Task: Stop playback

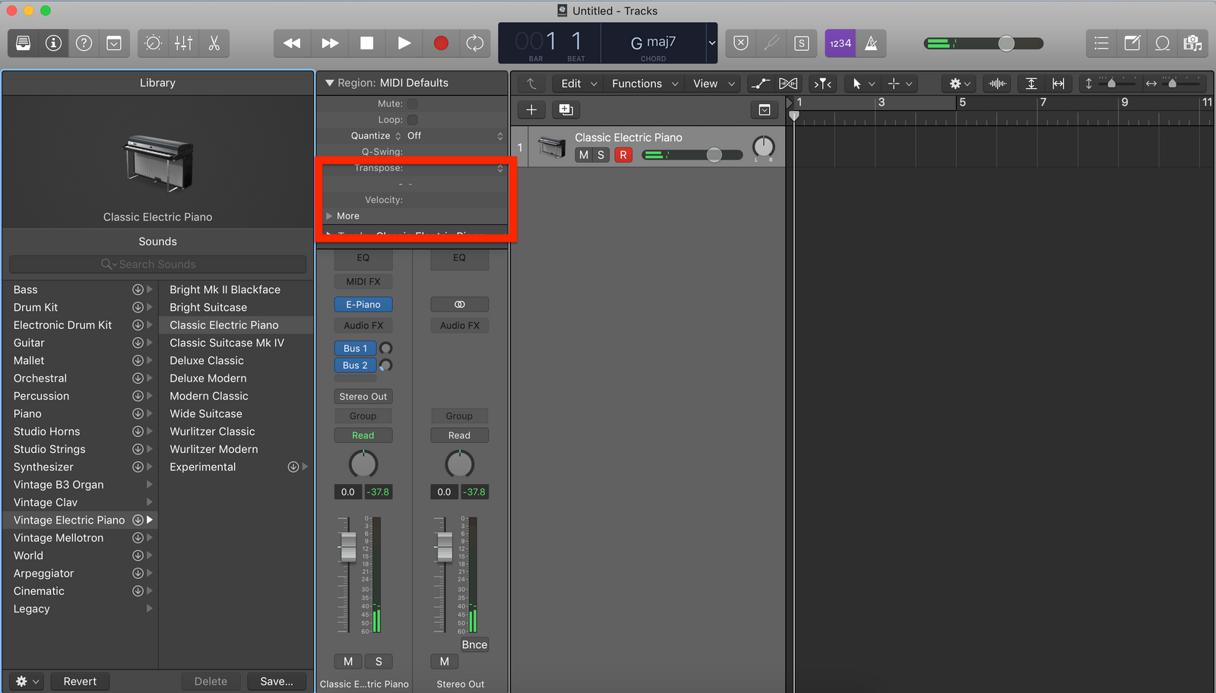Action: coord(366,43)
